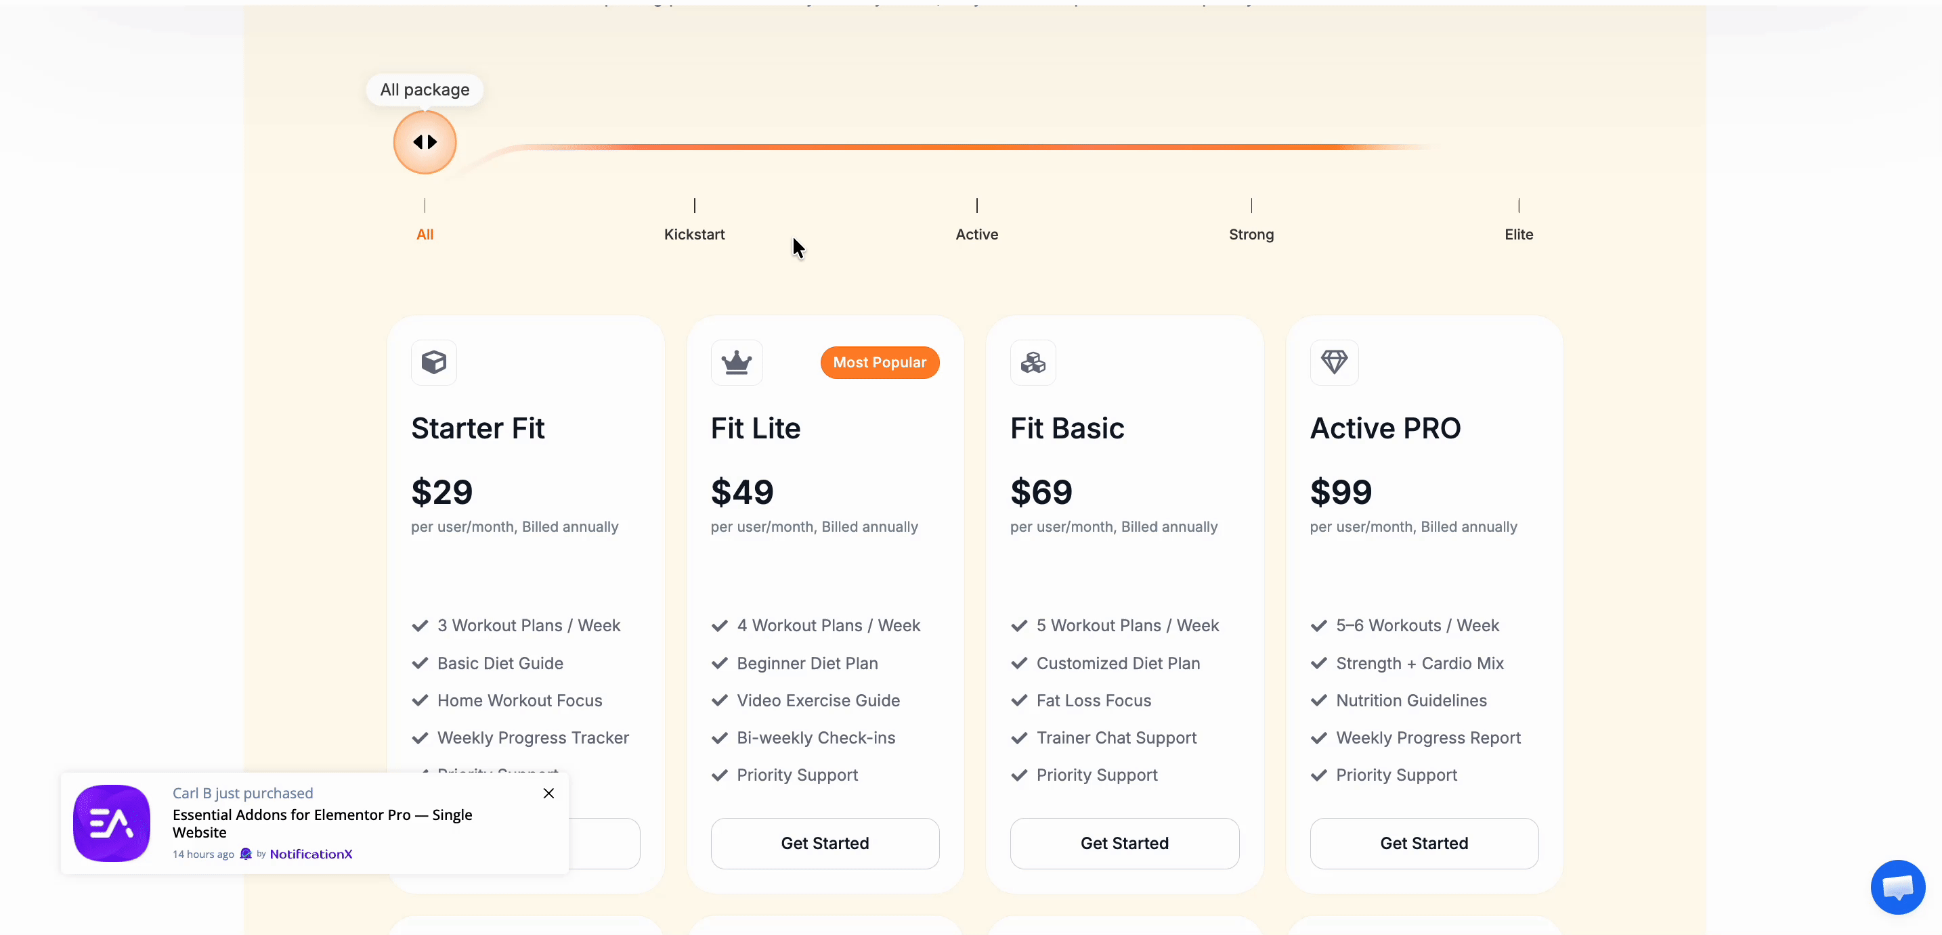Open the chat support widget

click(x=1897, y=887)
